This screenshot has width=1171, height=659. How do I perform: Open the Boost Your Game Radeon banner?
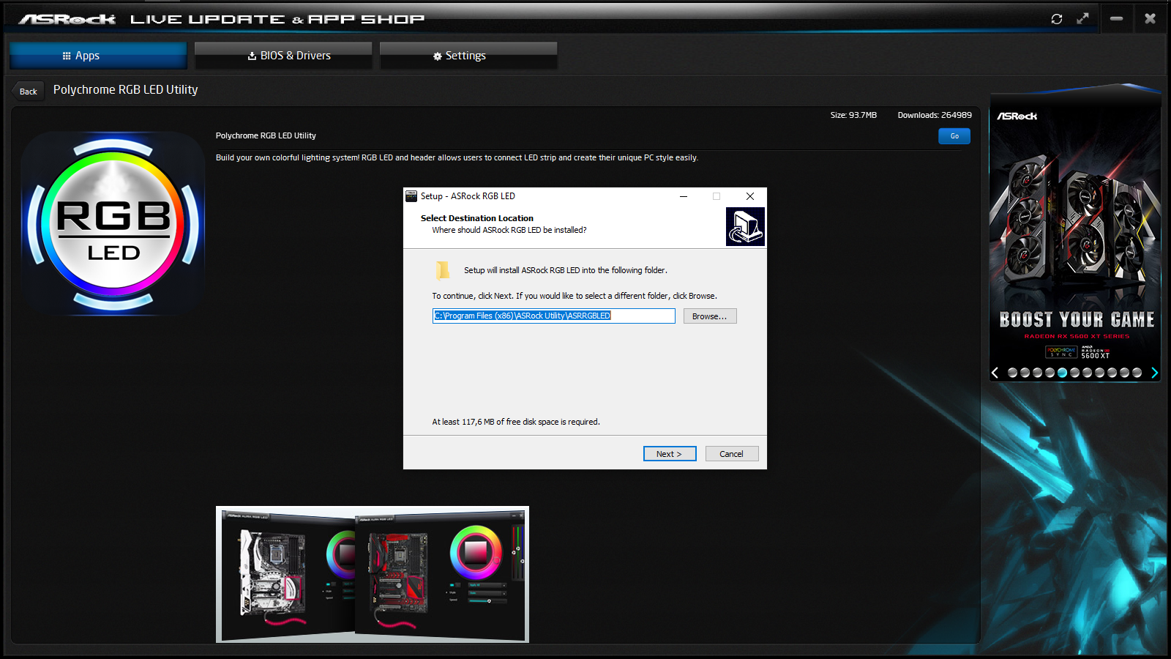pos(1076,234)
